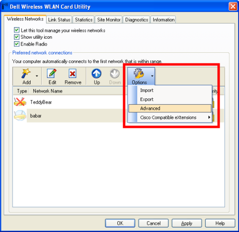
Task: Click the OK button
Action: (x=120, y=223)
